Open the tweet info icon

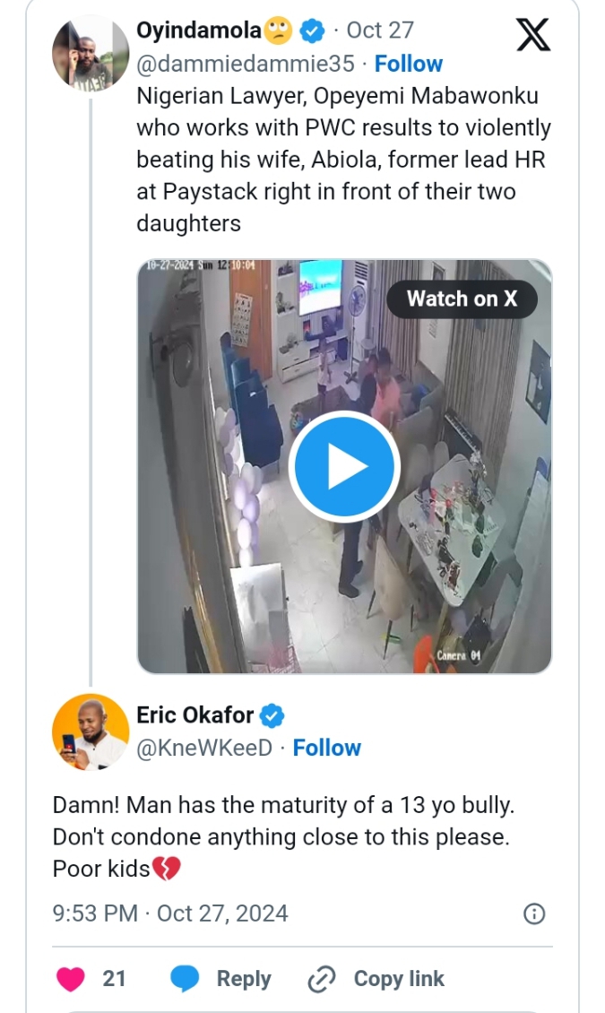[x=533, y=913]
